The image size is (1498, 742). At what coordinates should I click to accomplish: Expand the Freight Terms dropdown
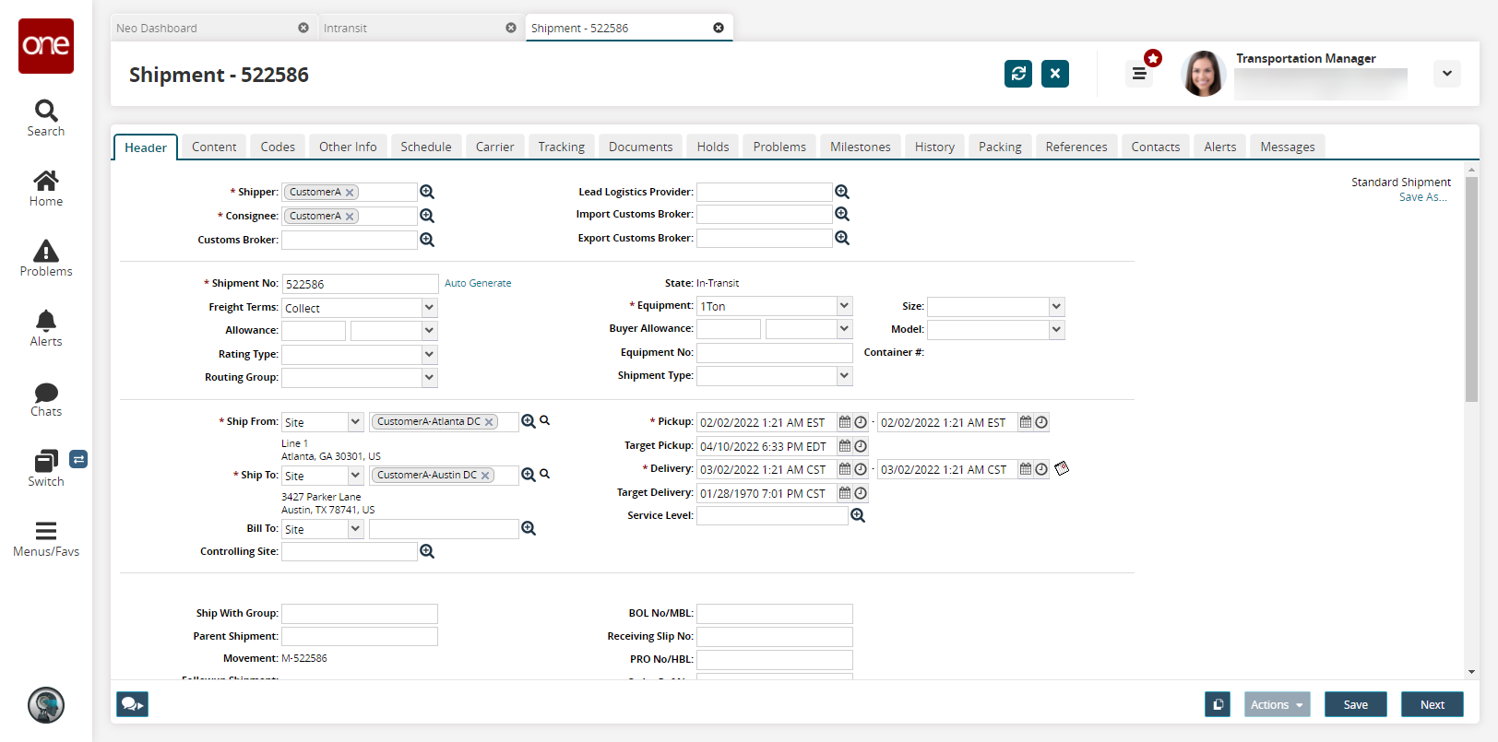429,308
